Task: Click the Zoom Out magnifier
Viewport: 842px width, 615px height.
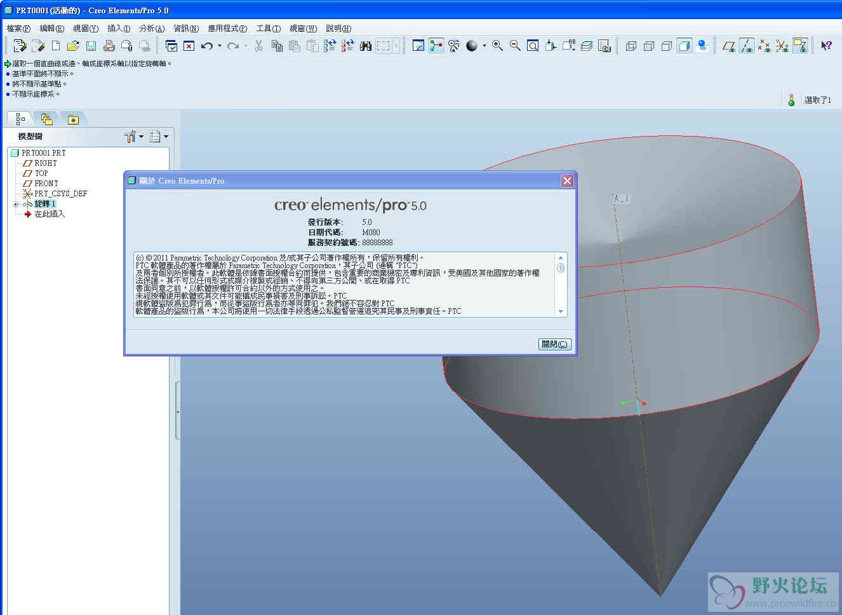Action: (515, 46)
